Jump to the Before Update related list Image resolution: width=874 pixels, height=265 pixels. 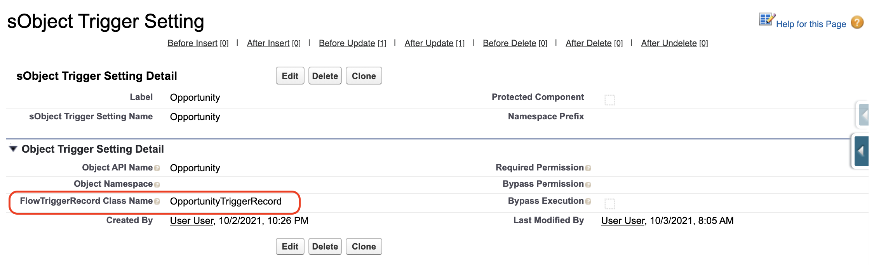pyautogui.click(x=352, y=43)
